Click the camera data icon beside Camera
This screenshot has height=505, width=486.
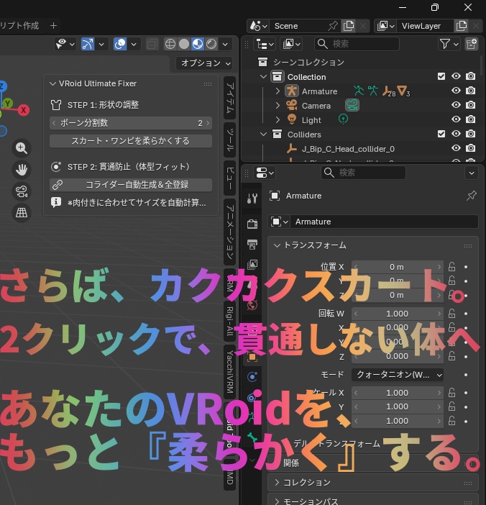tap(352, 105)
